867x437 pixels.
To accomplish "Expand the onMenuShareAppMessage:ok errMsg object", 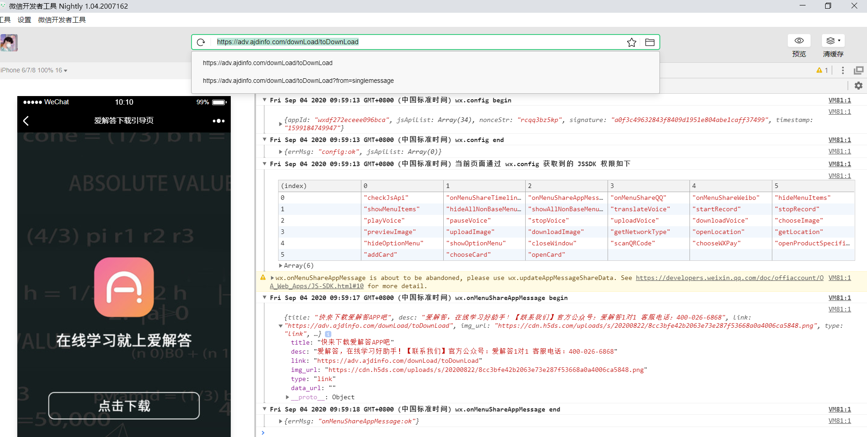I will [280, 421].
